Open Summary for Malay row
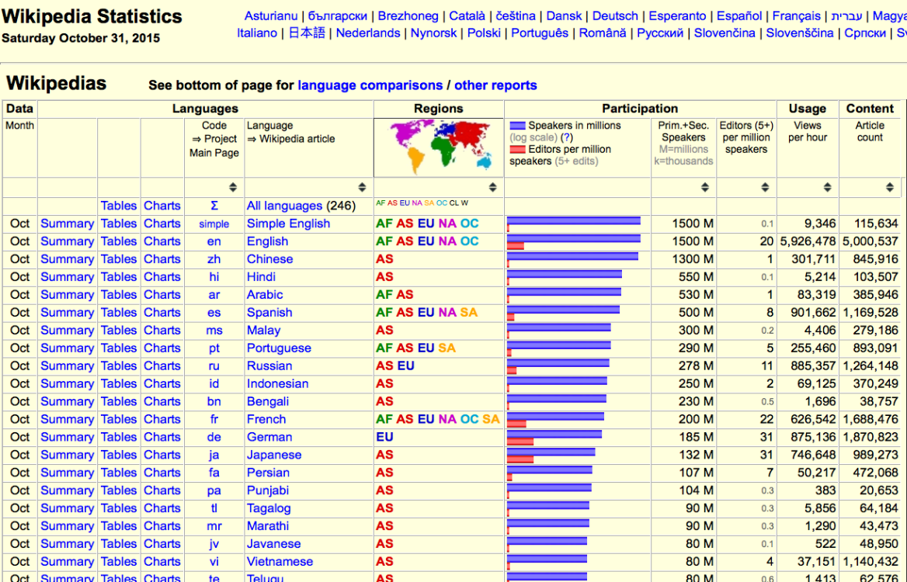 (67, 331)
